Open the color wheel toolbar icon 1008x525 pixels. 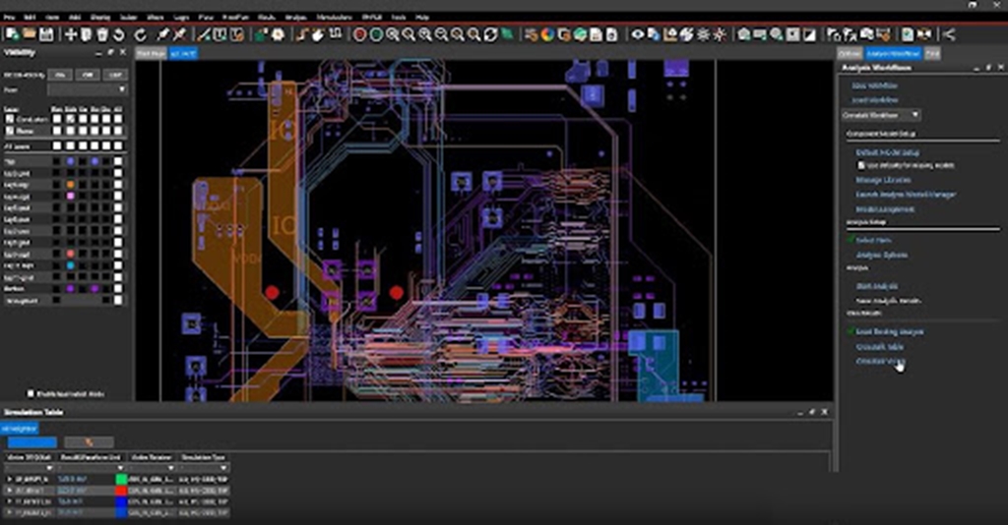[547, 34]
